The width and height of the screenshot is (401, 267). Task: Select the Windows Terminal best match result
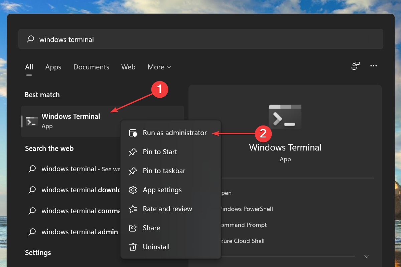coord(102,121)
